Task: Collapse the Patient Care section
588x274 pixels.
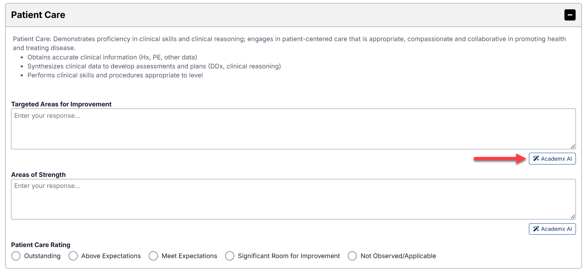Action: click(570, 15)
